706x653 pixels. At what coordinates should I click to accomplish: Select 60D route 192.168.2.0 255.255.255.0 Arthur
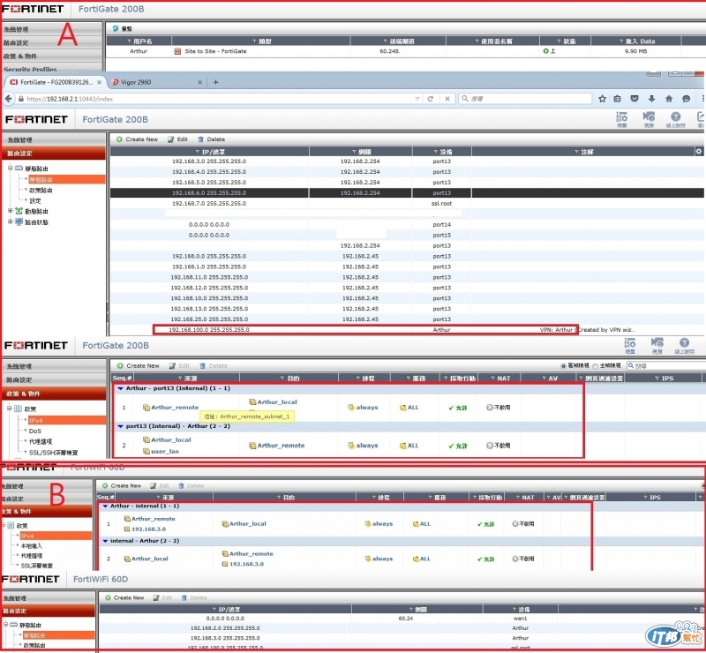pyautogui.click(x=401, y=628)
